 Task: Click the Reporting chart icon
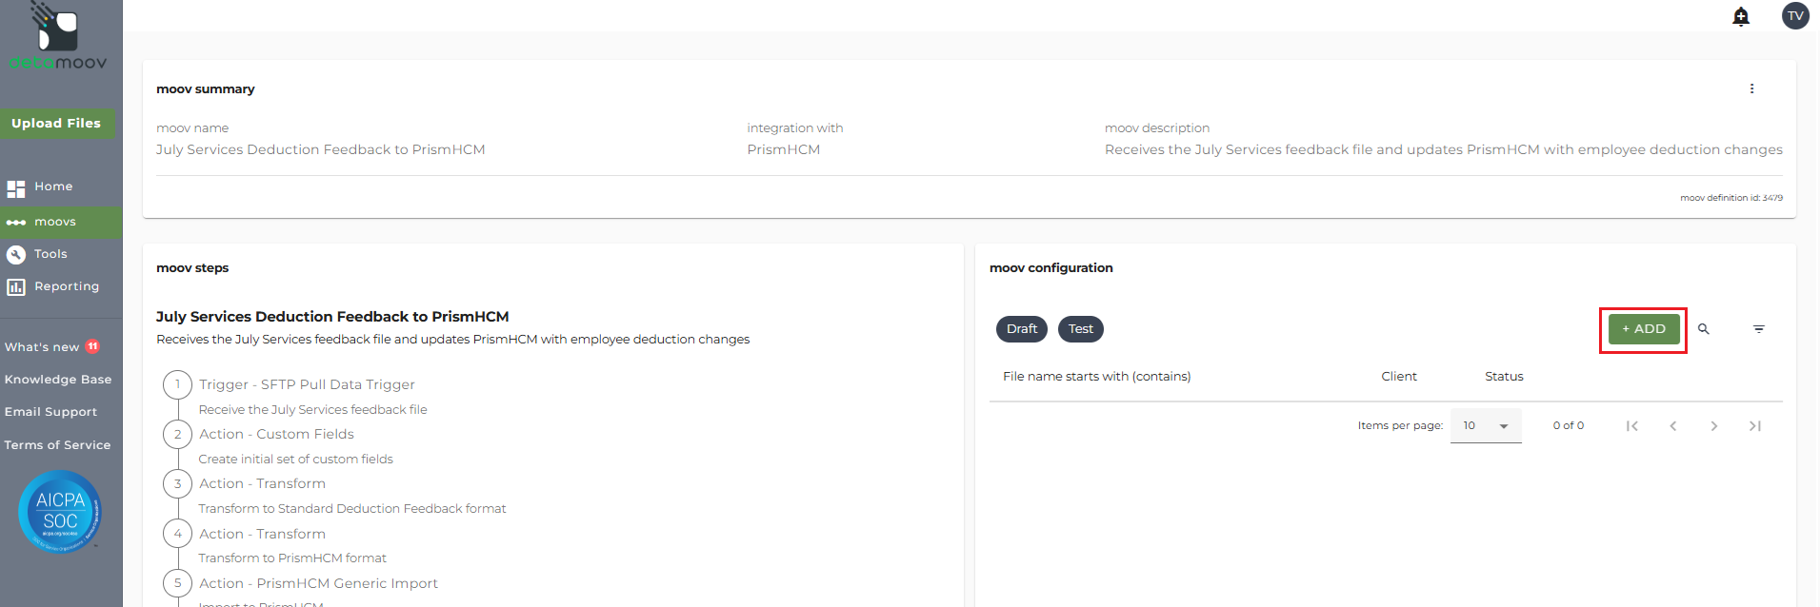[15, 286]
